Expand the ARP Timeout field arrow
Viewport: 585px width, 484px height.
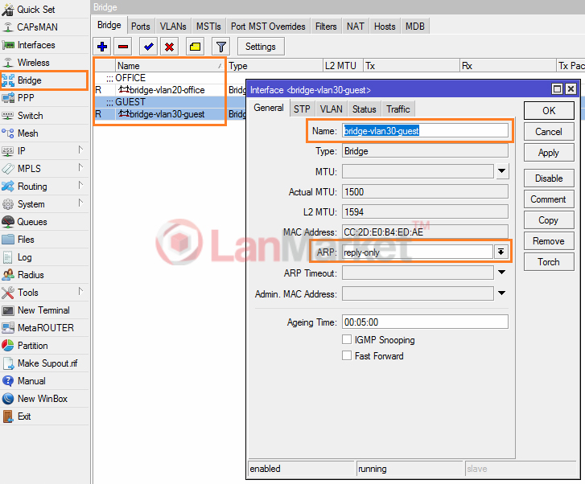click(x=502, y=273)
